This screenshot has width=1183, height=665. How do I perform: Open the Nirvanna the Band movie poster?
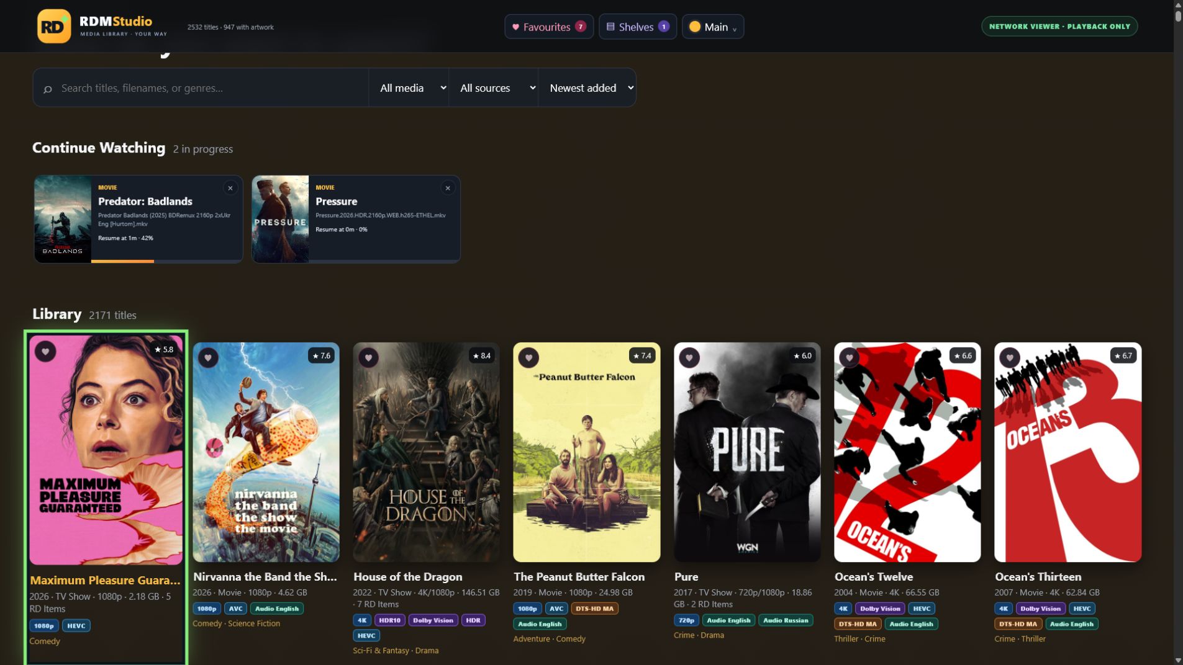[x=266, y=452]
